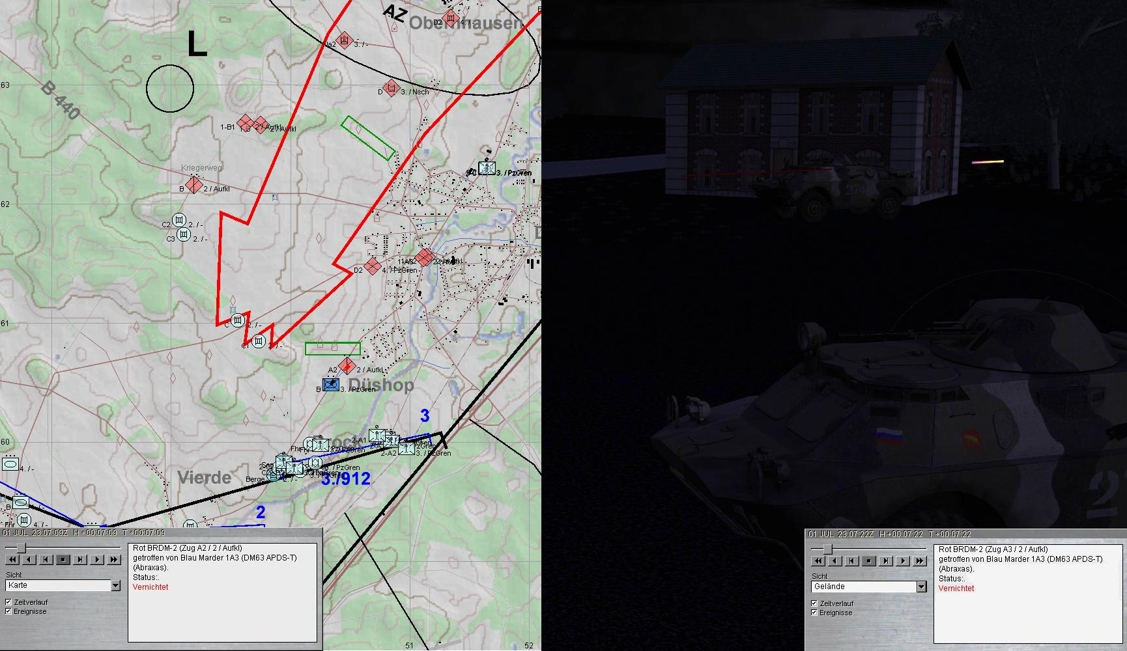Disable Ereignisse in the Gelände panel

pyautogui.click(x=814, y=613)
